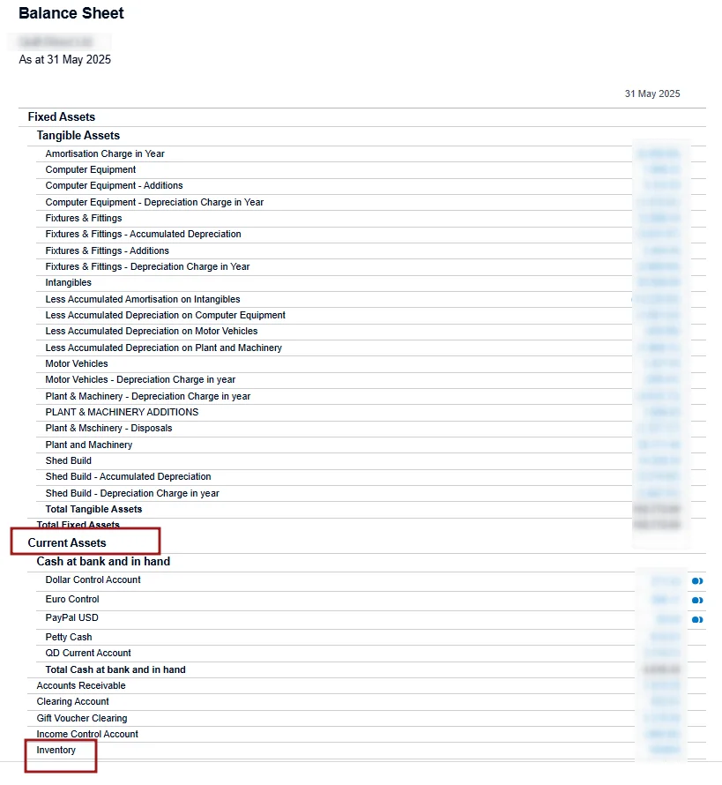Open PLANT & MACHINERY ADDITIONS account

[122, 412]
